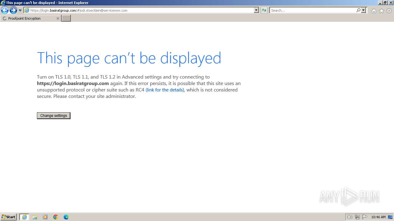Screen dimensions: 394x221
Task: Open the Favorites star icon
Action: 381,11
